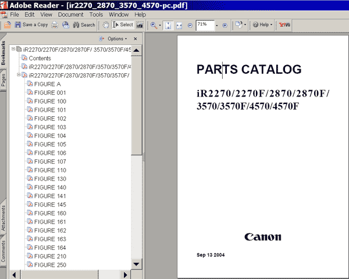This screenshot has height=279, width=349.
Task: Open the FIGURE 140 bookmark
Action: (x=50, y=188)
